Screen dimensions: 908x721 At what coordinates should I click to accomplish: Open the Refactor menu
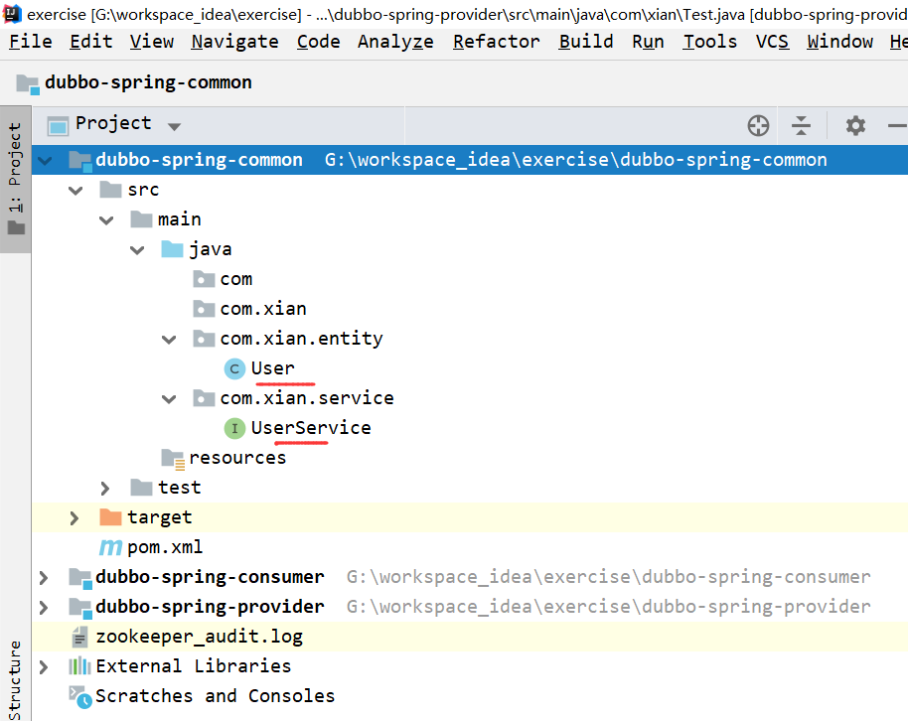(x=496, y=42)
